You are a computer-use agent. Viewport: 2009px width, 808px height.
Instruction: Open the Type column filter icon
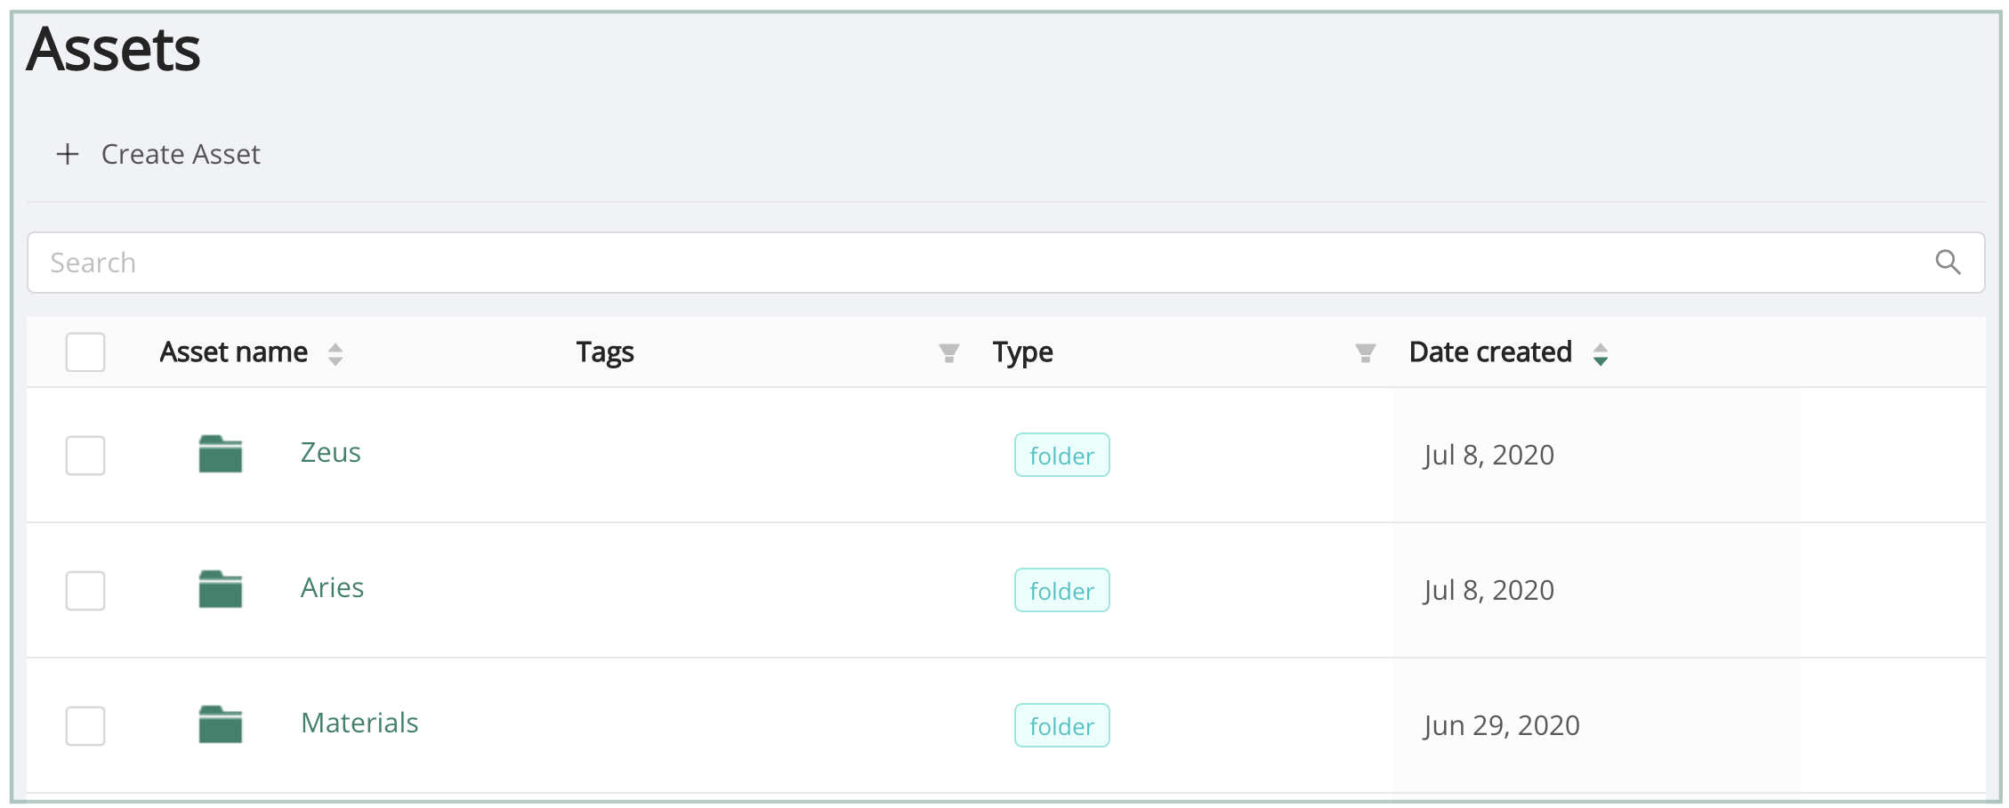1365,353
